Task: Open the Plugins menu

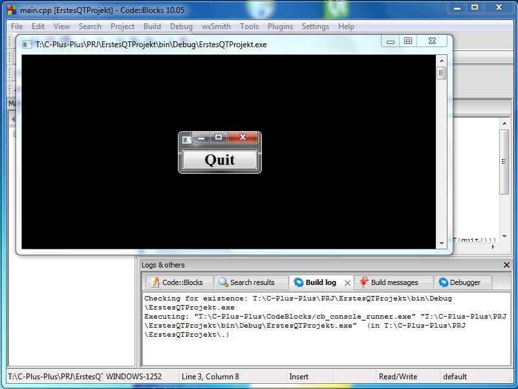Action: (x=280, y=26)
